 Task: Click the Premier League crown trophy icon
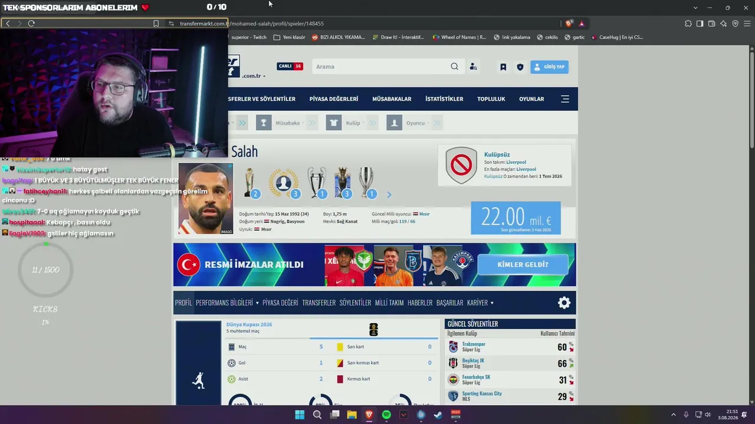tap(343, 183)
